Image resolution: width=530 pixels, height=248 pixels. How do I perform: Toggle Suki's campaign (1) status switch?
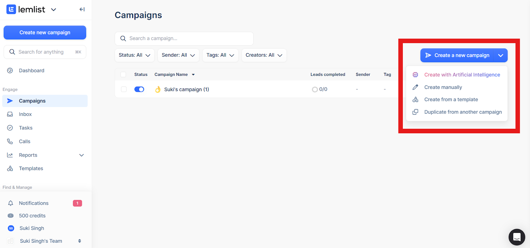[139, 89]
